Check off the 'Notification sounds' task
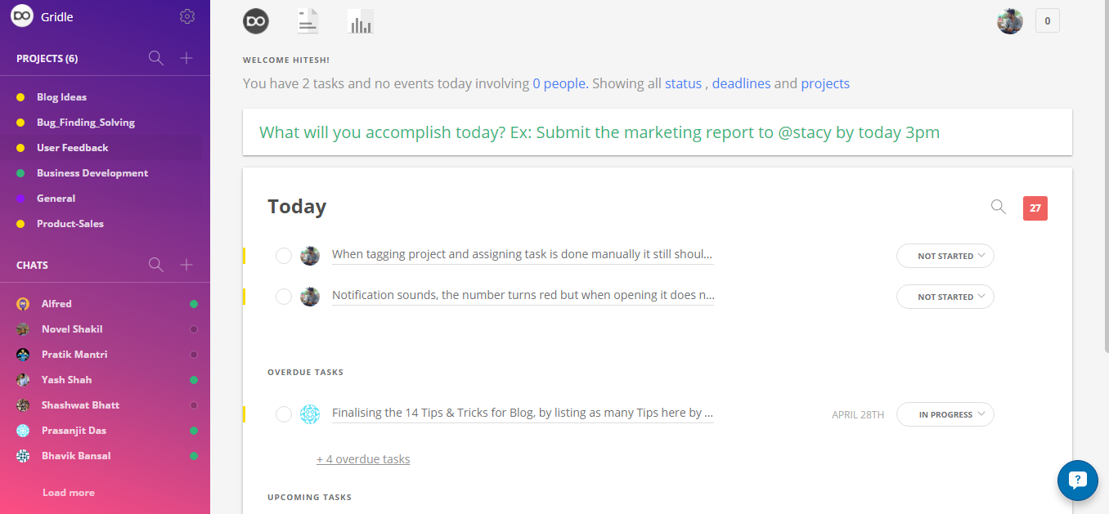 (x=284, y=297)
